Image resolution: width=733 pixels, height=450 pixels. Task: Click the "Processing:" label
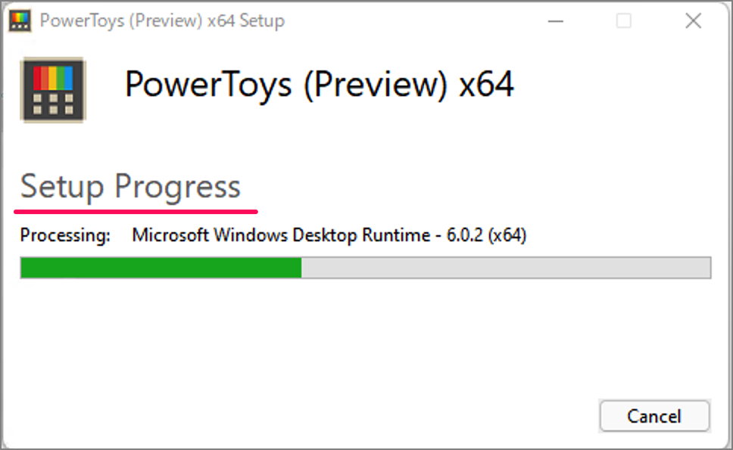[x=66, y=235]
